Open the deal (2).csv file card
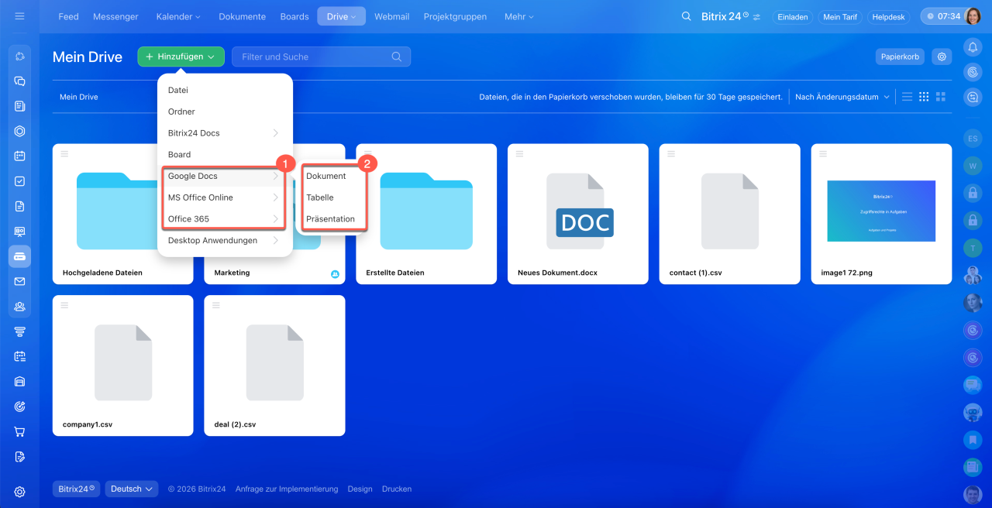 (x=274, y=366)
